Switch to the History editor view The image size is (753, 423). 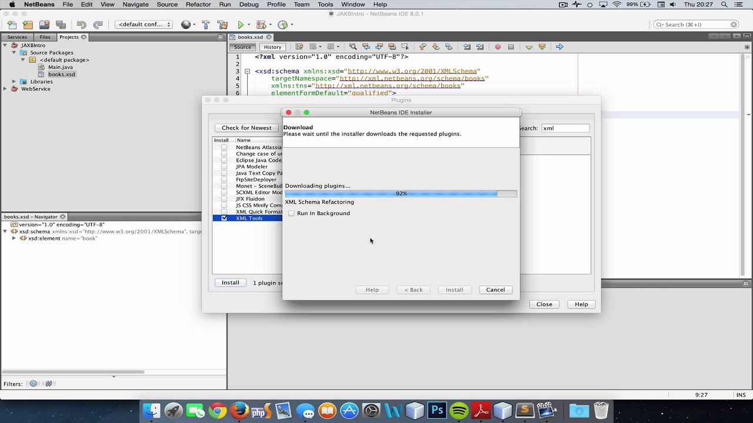272,47
